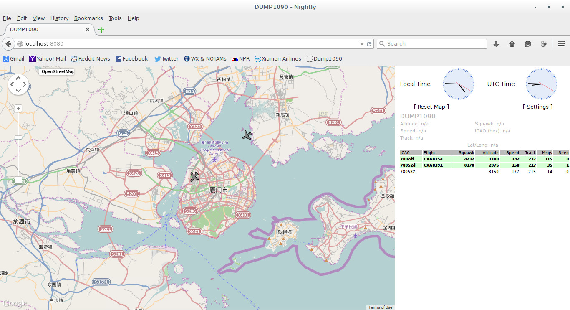Click the developer tools spheres icon
The width and height of the screenshot is (570, 310).
pos(543,43)
